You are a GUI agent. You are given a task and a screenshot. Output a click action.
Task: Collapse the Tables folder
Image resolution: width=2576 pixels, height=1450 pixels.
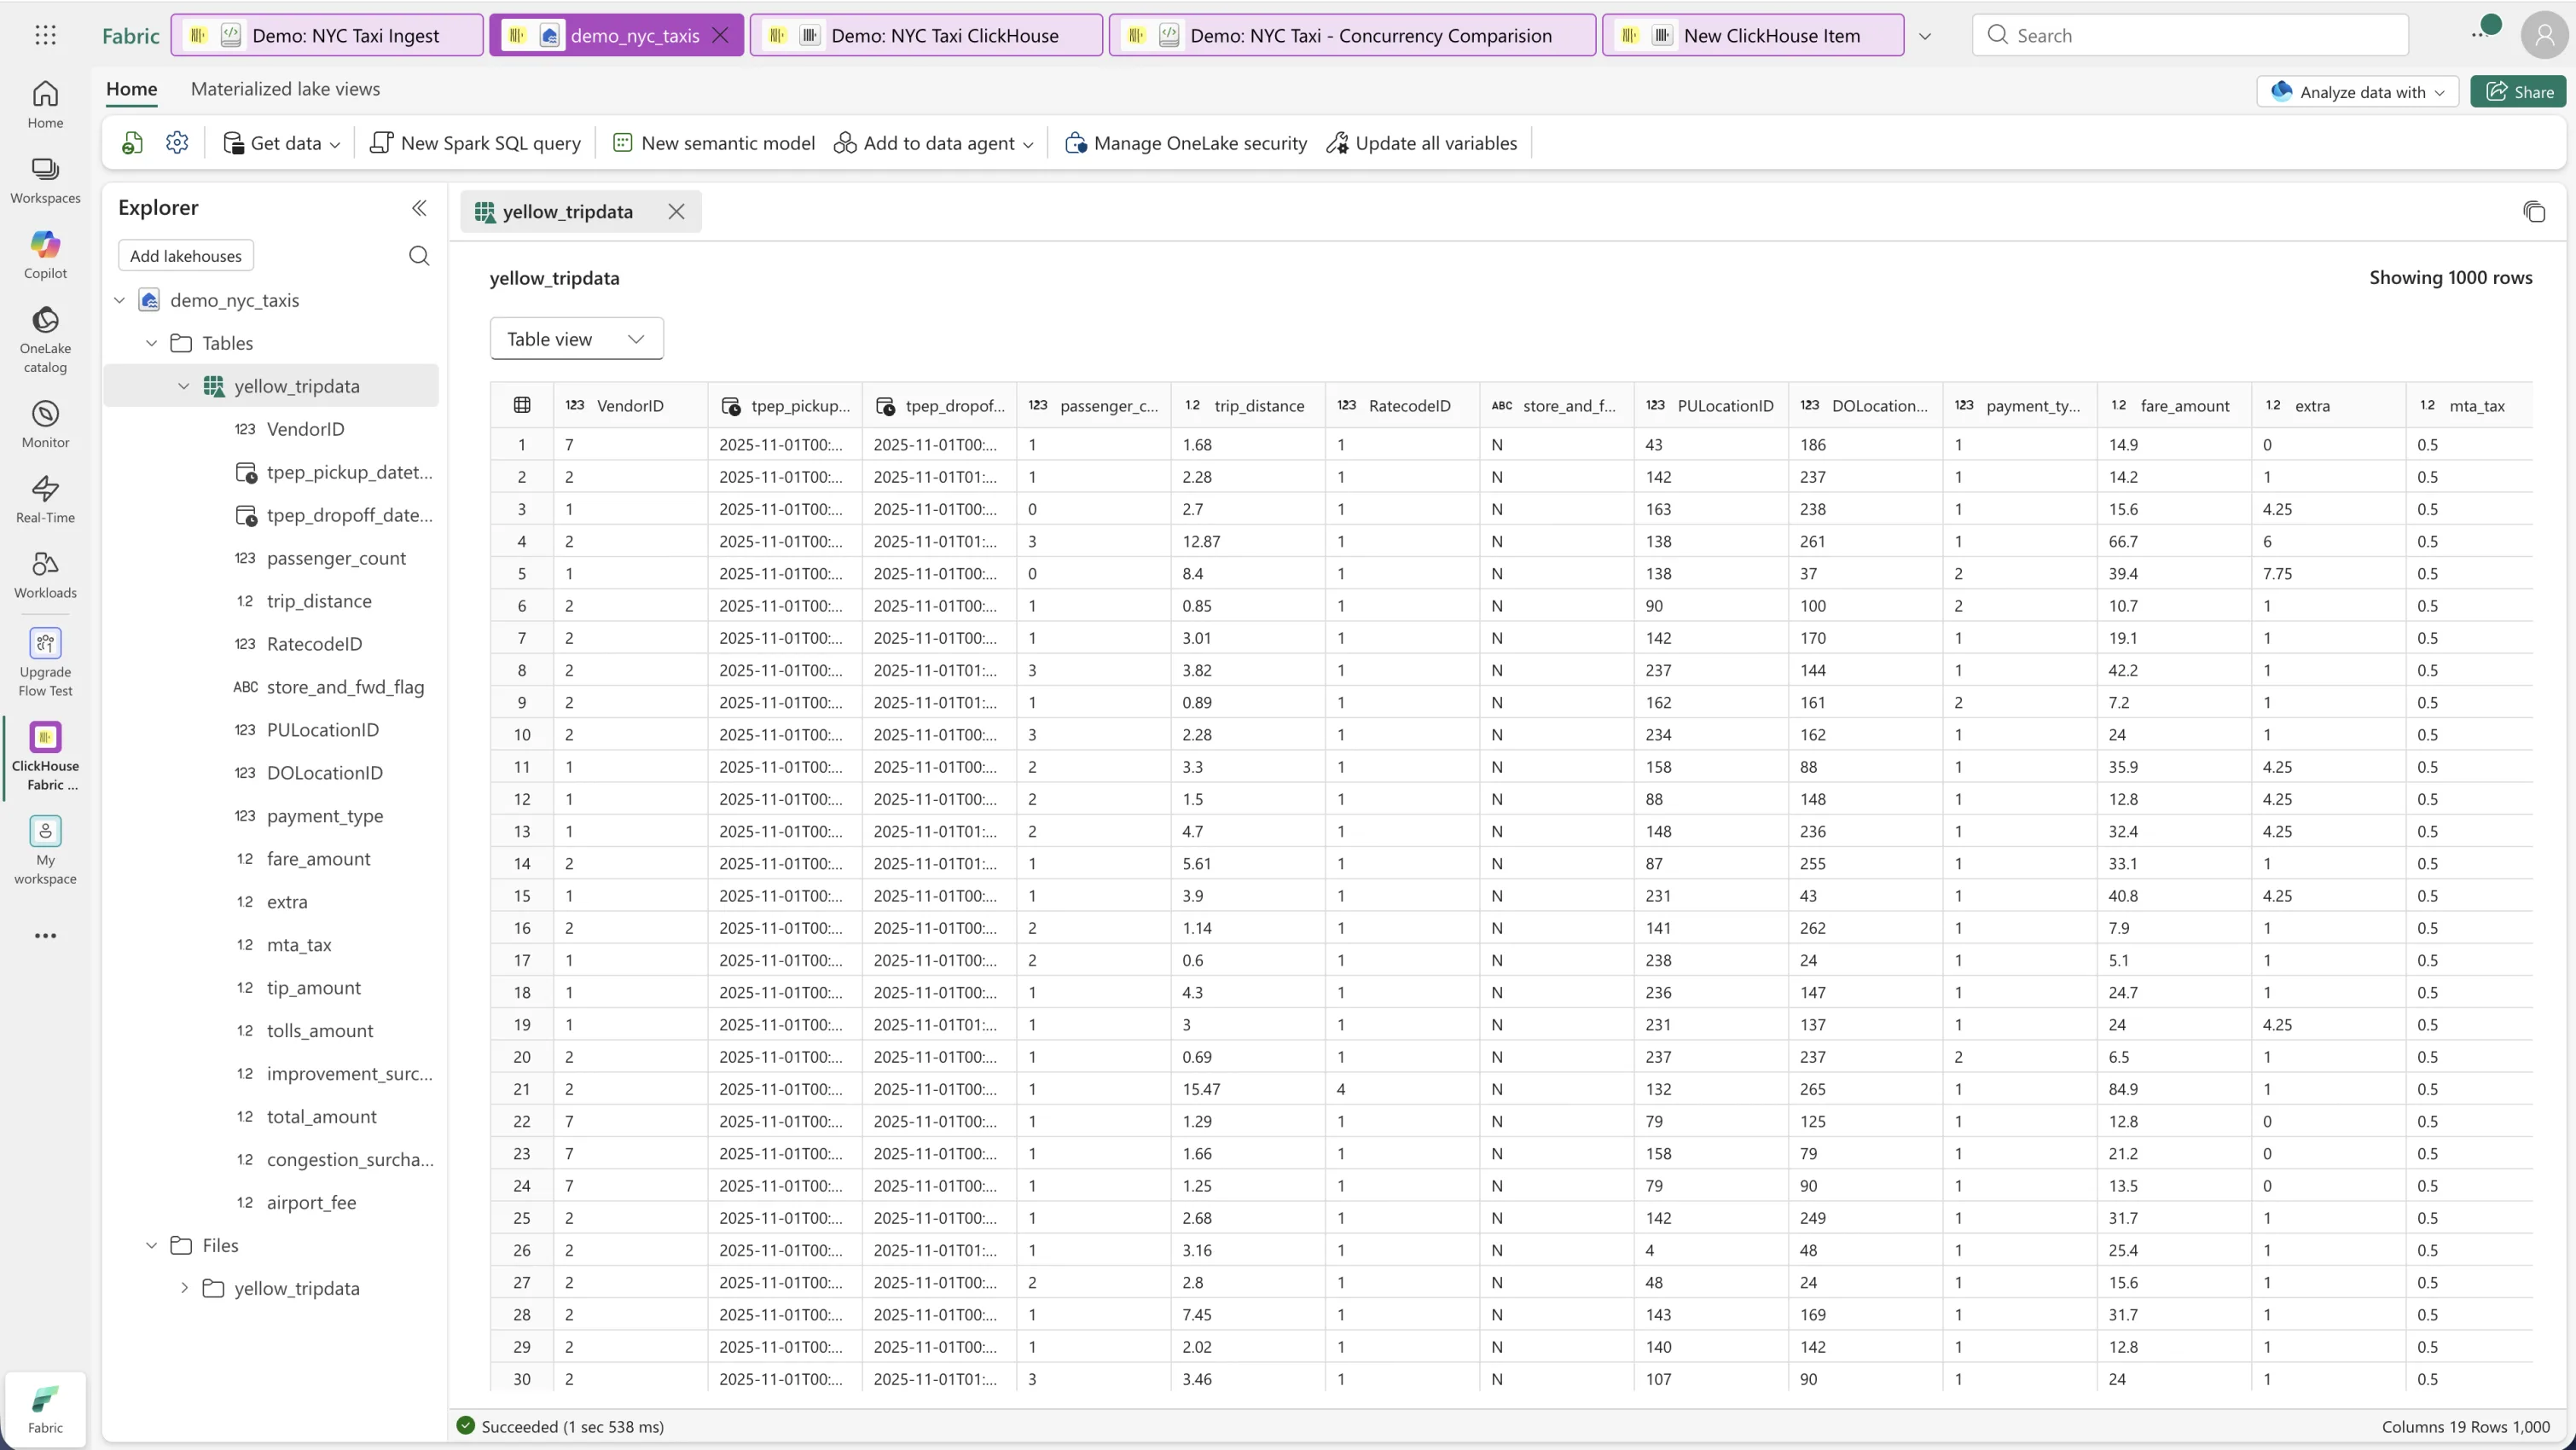152,343
